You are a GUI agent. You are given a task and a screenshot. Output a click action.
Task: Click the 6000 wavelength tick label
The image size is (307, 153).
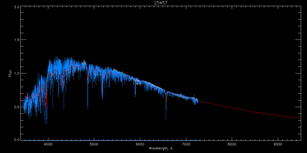tap(140, 144)
